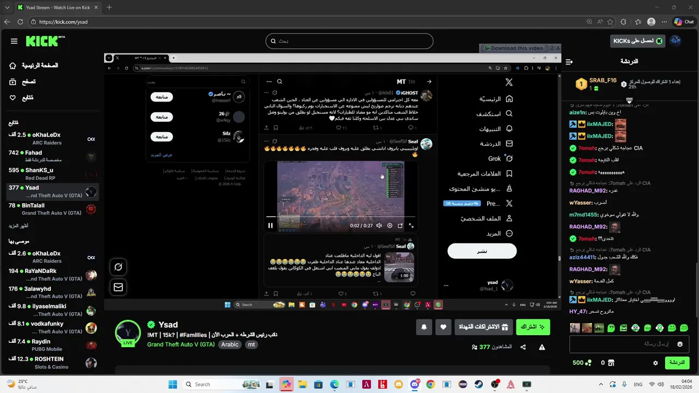Screen dimensions: 699x393
Task: Mute the embedded tweet video volume icon
Action: coord(379,225)
